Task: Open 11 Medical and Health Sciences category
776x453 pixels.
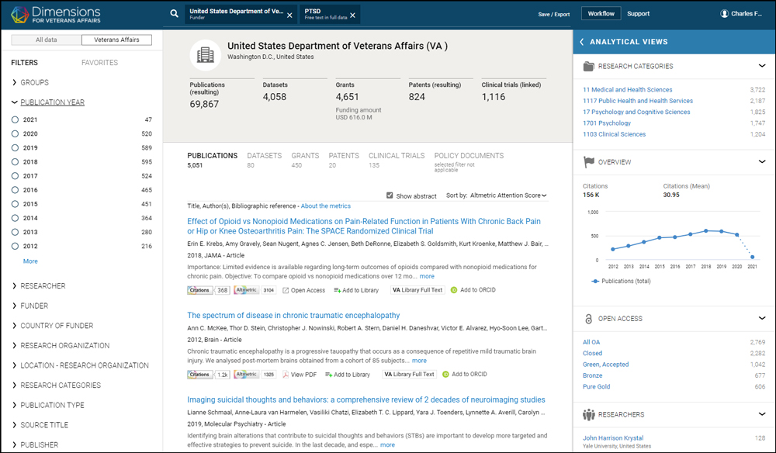Action: point(628,90)
